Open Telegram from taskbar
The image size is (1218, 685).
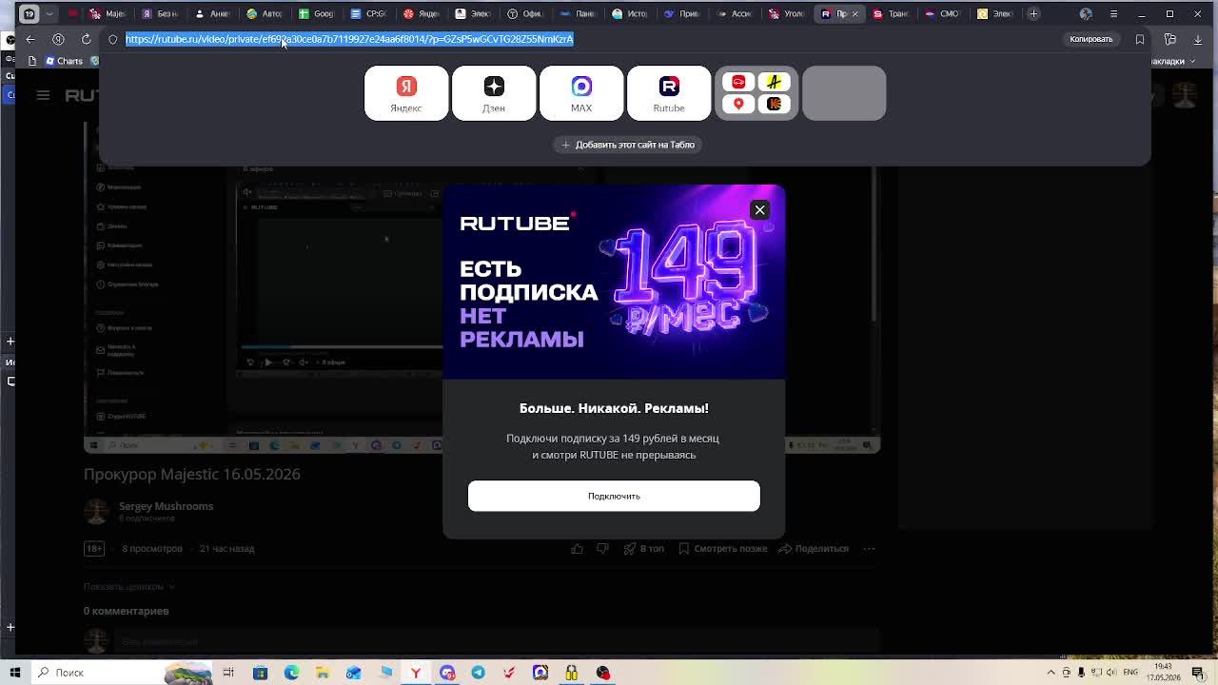point(479,673)
